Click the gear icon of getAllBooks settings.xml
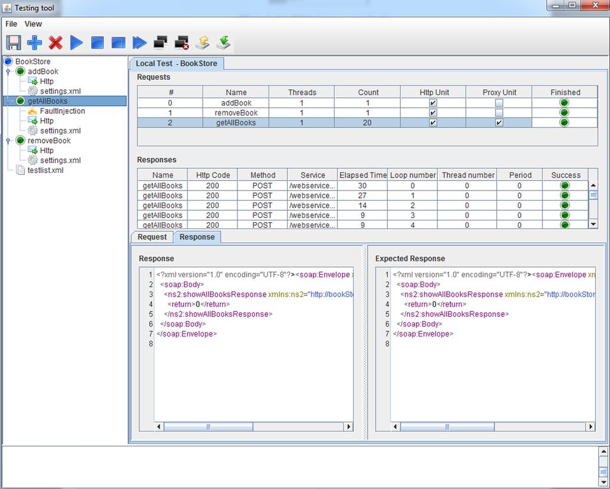The height and width of the screenshot is (489, 610). [x=33, y=130]
